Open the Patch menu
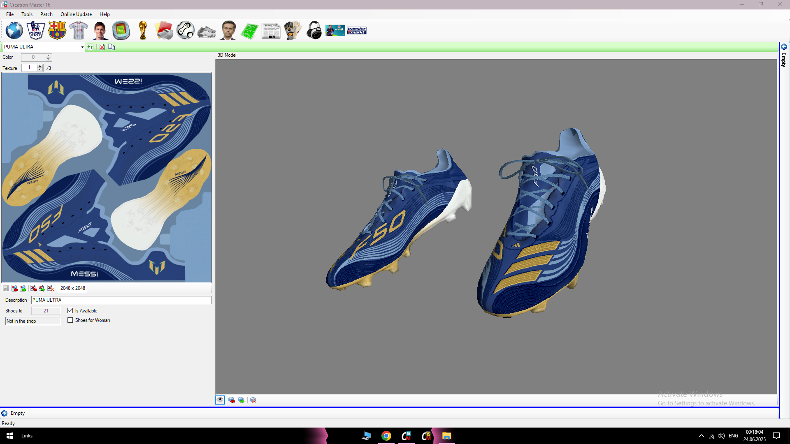790x444 pixels. (46, 14)
